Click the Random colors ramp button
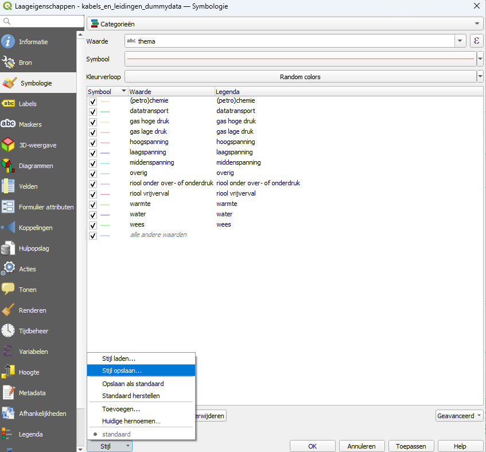The image size is (486, 452). (x=300, y=76)
